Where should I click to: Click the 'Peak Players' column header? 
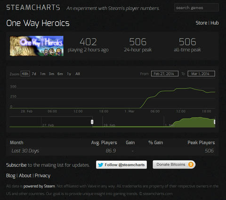201,143
